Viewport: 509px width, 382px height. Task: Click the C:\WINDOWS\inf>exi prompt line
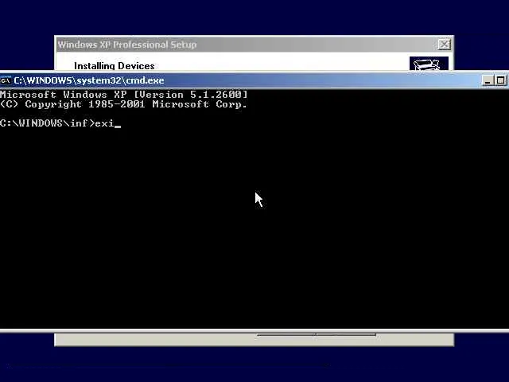[60, 123]
